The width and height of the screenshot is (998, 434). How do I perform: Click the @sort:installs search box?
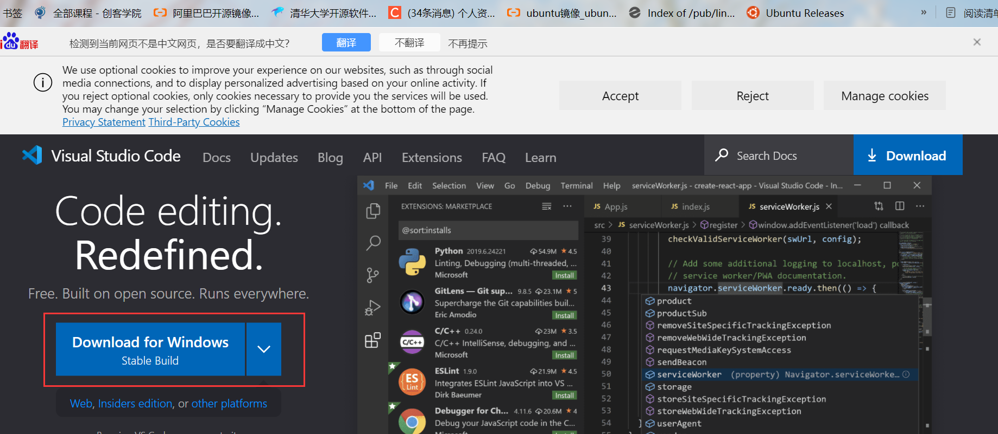[x=488, y=230]
